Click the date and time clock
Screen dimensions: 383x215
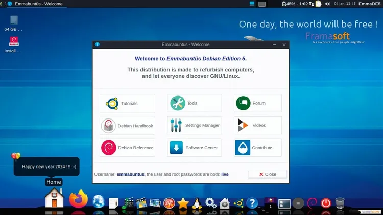(345, 4)
